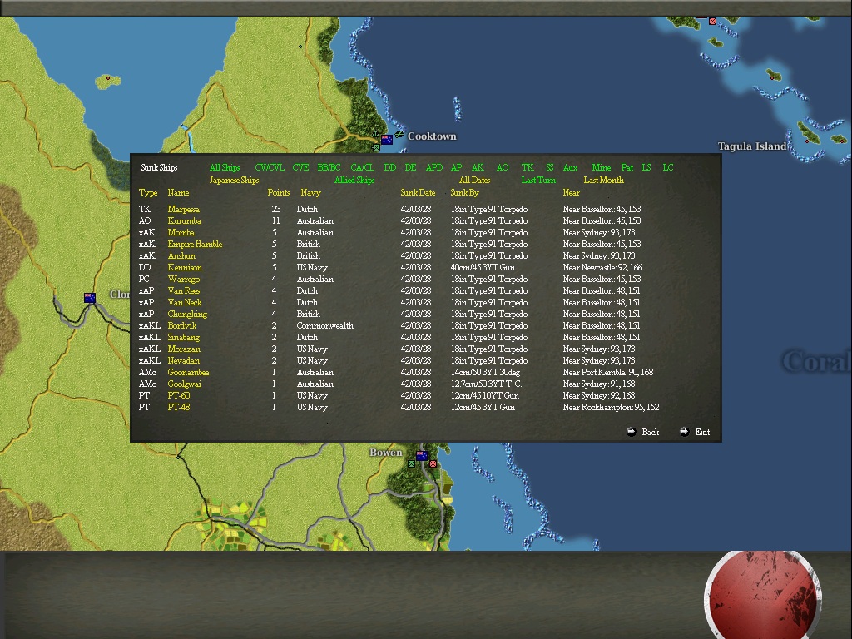Show only AK sunk ships
The height and width of the screenshot is (639, 852).
(478, 167)
